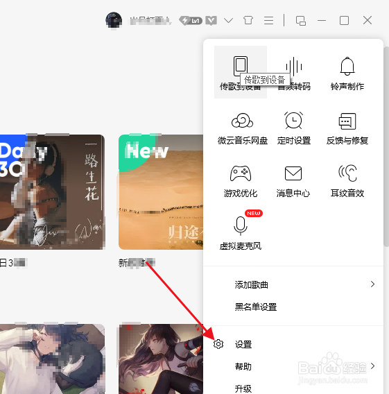The image size is (389, 394).
Task: Open the VIP membership badge
Action: click(211, 21)
